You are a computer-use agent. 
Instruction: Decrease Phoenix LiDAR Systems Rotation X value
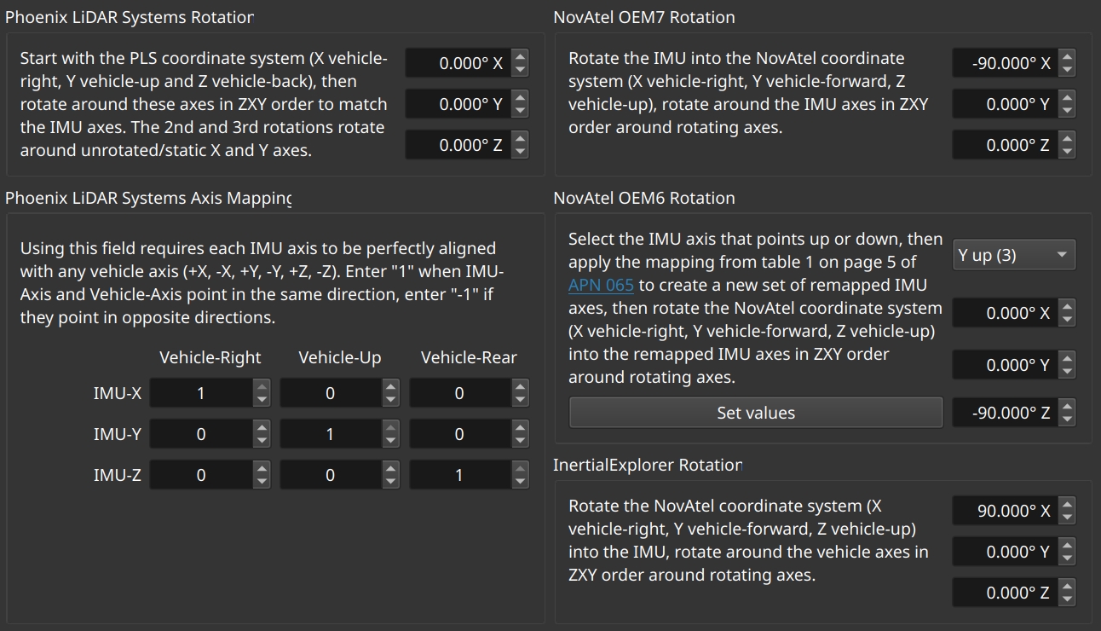pyautogui.click(x=520, y=70)
